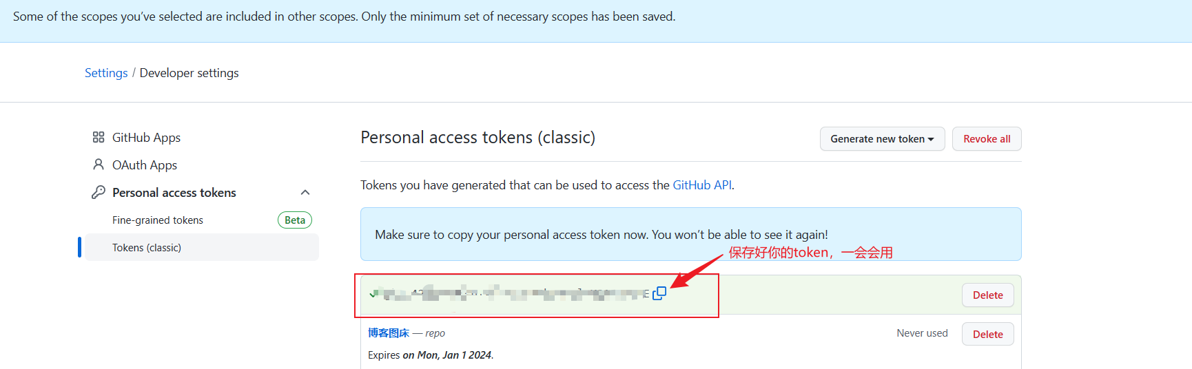Delete the 博客图床 token
Screen dimensions: 1192x369
click(987, 334)
